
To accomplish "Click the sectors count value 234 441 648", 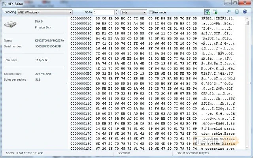I will (43, 74).
